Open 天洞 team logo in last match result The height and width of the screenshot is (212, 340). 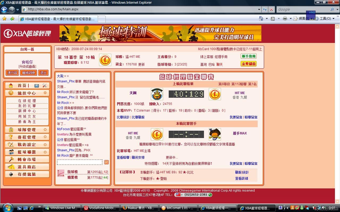click(x=157, y=94)
